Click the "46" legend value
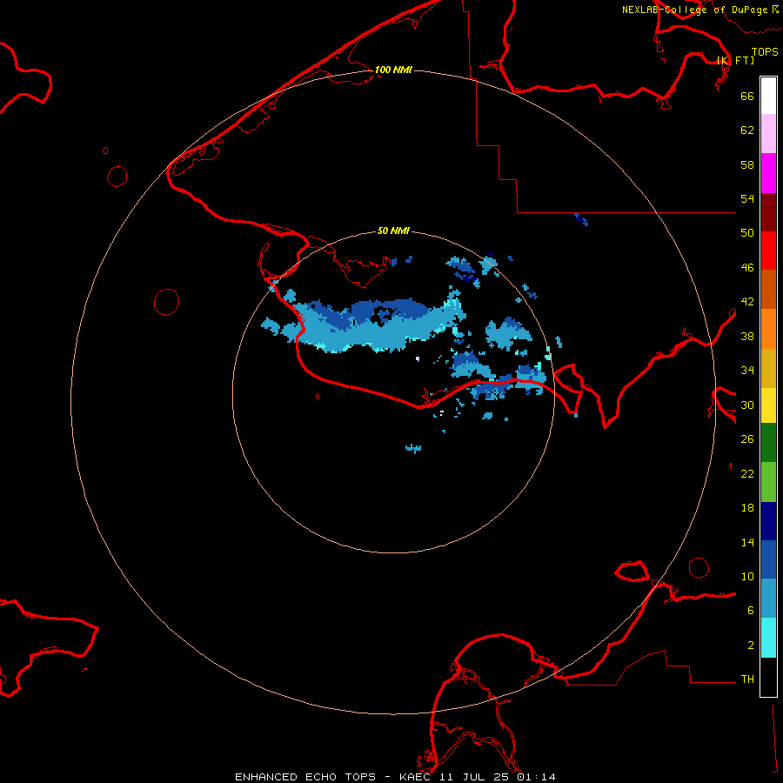Viewport: 783px width, 783px height. click(x=747, y=268)
